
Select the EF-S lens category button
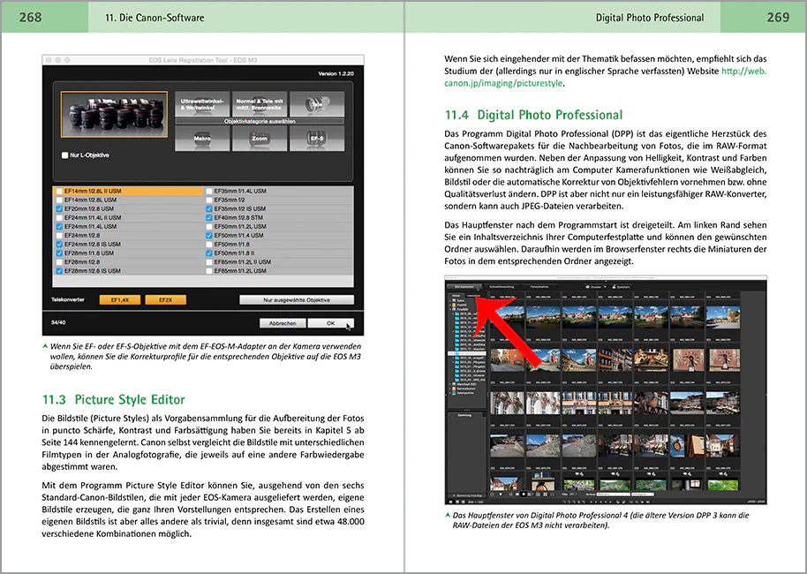pos(317,138)
